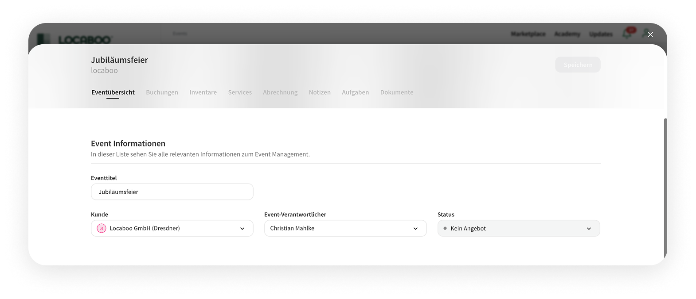Select the Abrechnung tab
This screenshot has width=696, height=299.
(x=280, y=92)
